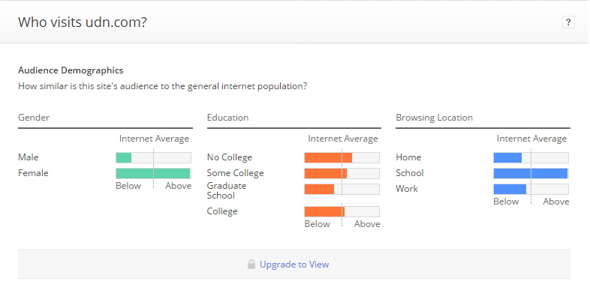
Task: Select the School browsing location bar
Action: 531,174
